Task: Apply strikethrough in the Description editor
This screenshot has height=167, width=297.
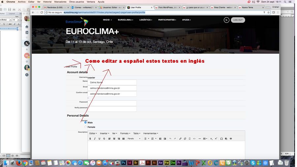Action: click(x=104, y=139)
